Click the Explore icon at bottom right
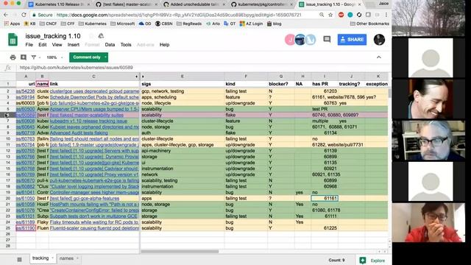Viewport: 471px width, 265px height. (x=363, y=260)
